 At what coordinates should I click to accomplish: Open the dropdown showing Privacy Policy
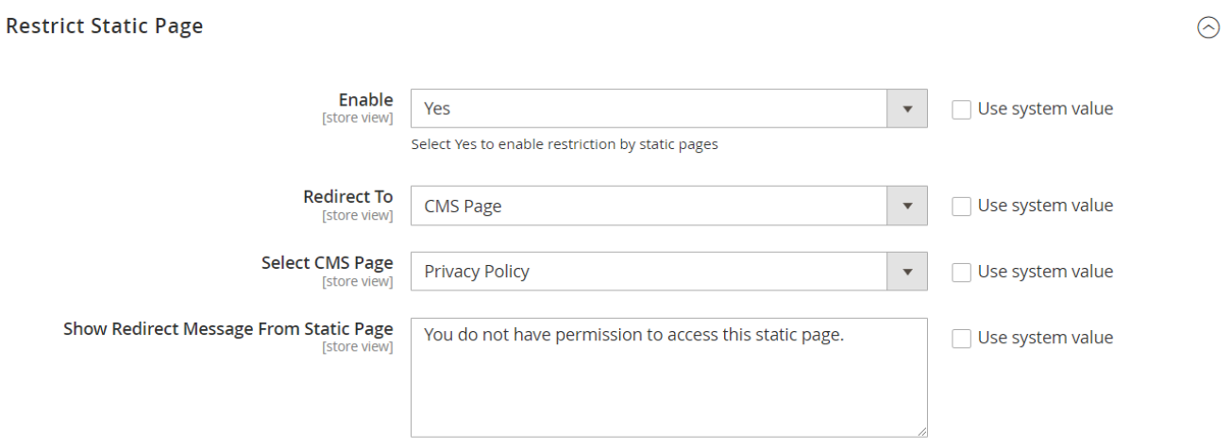[649, 272]
